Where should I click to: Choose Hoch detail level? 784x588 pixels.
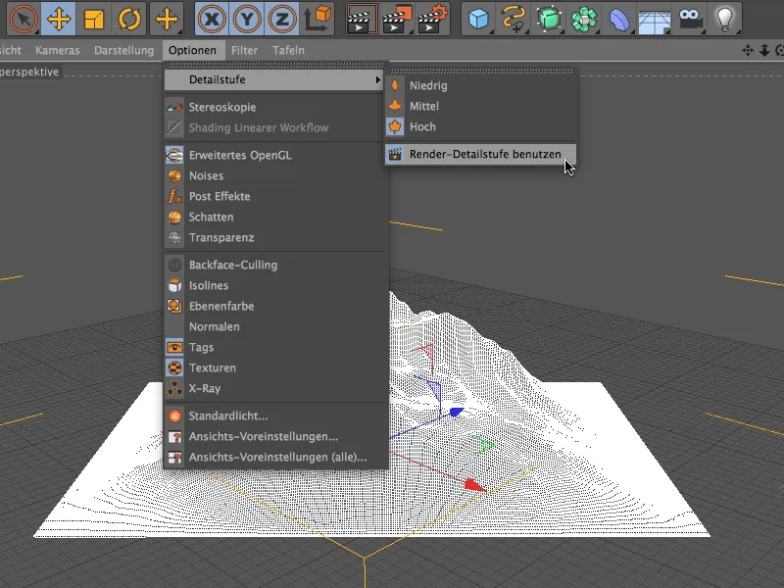(x=481, y=126)
